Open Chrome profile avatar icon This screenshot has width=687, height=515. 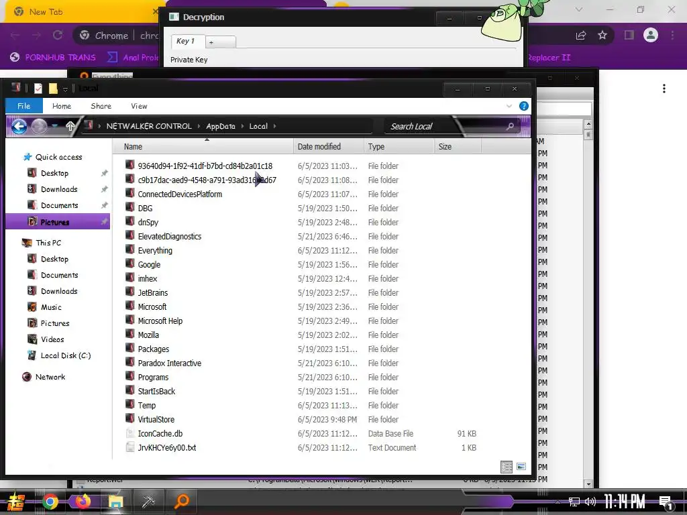(651, 35)
